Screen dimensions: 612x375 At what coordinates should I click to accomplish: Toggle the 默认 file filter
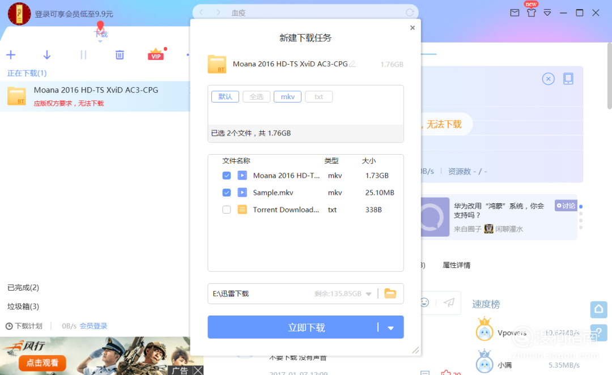coord(225,97)
